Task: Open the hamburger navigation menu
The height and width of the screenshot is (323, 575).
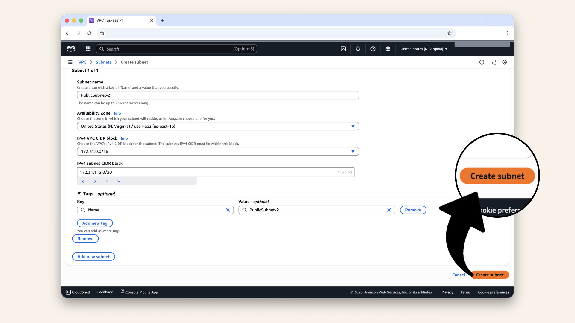Action: (70, 62)
